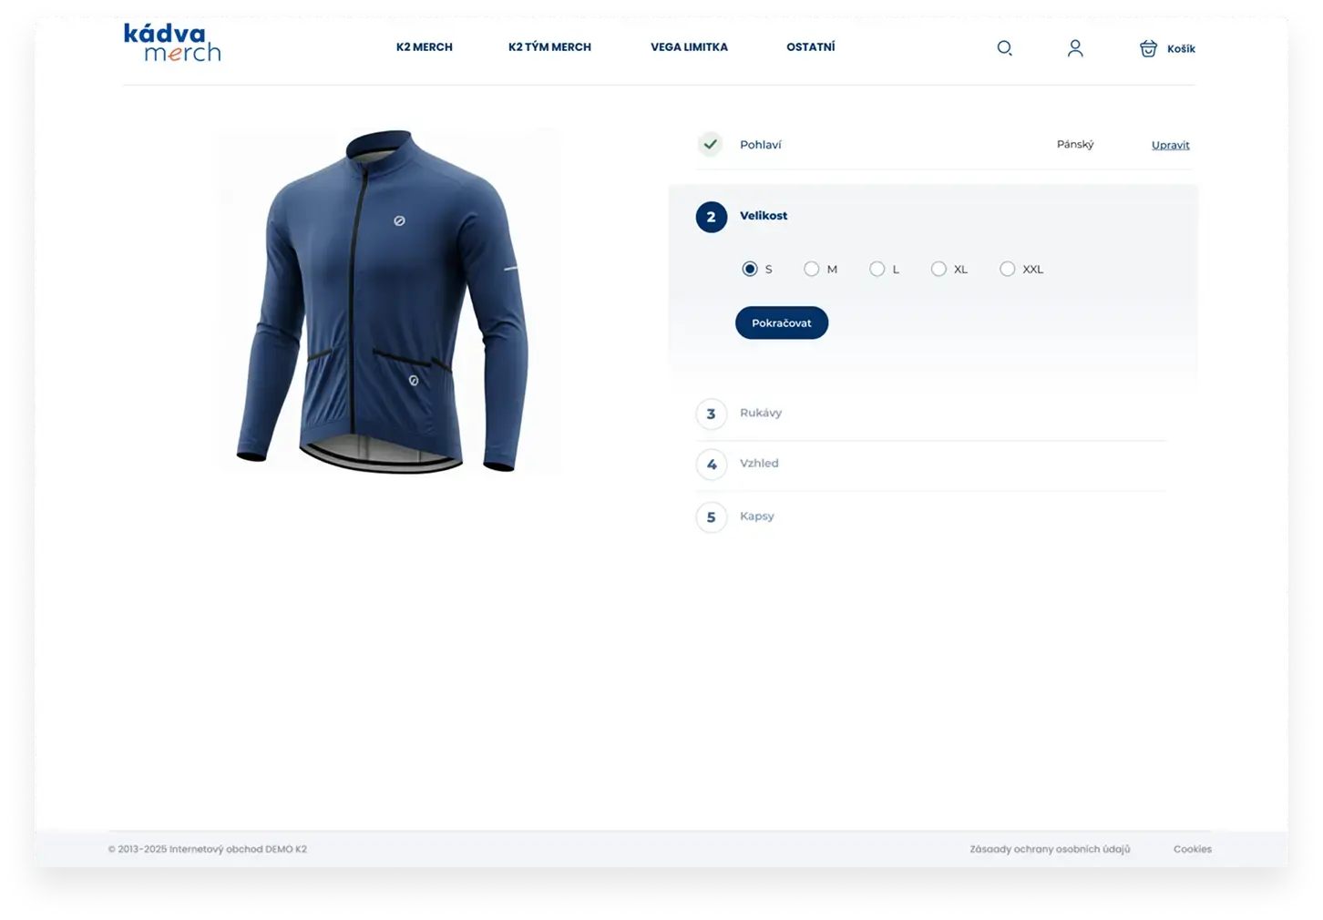
Task: Select size S radio button
Action: point(750,269)
